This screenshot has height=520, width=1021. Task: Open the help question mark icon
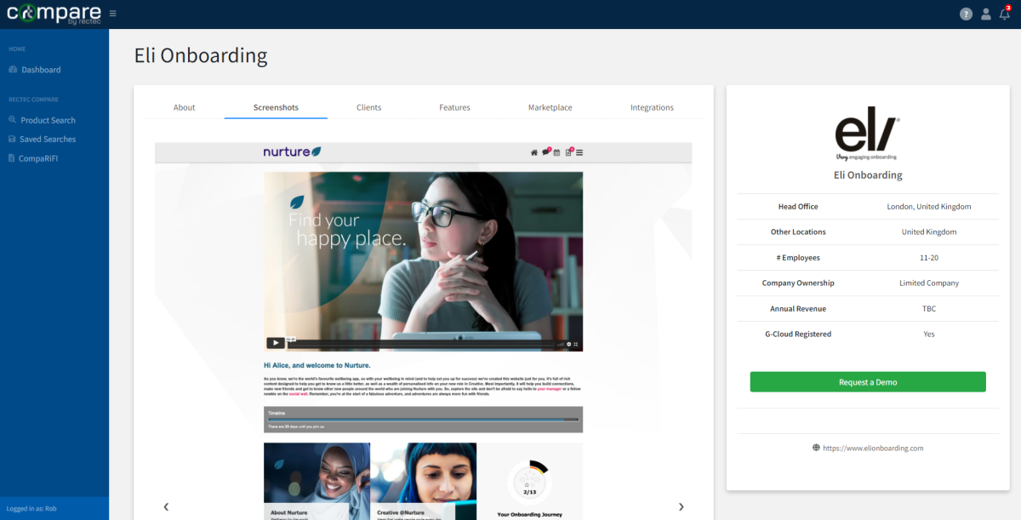(x=966, y=14)
